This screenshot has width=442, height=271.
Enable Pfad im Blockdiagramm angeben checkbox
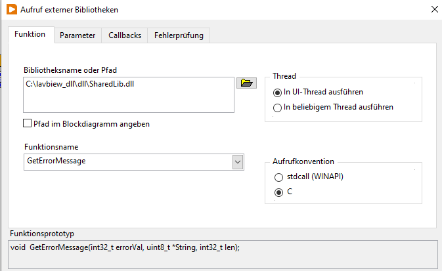(28, 123)
